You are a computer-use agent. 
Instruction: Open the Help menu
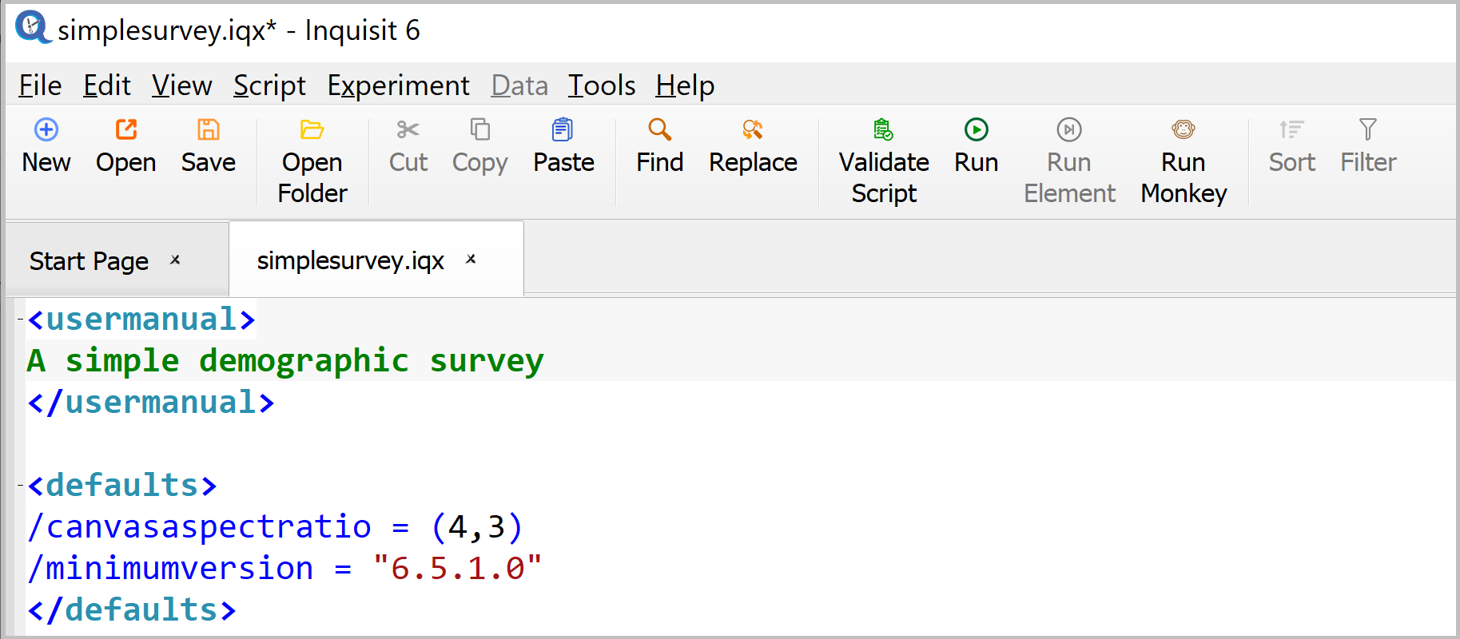(x=685, y=85)
